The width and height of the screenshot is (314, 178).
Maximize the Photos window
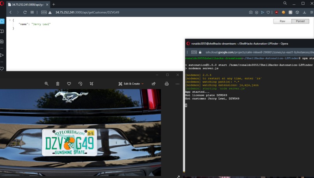(168, 75)
